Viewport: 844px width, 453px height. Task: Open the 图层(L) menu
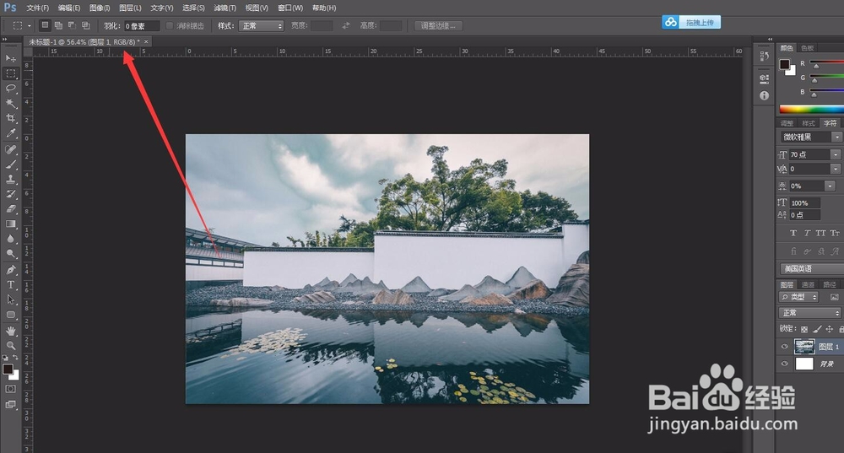click(130, 8)
